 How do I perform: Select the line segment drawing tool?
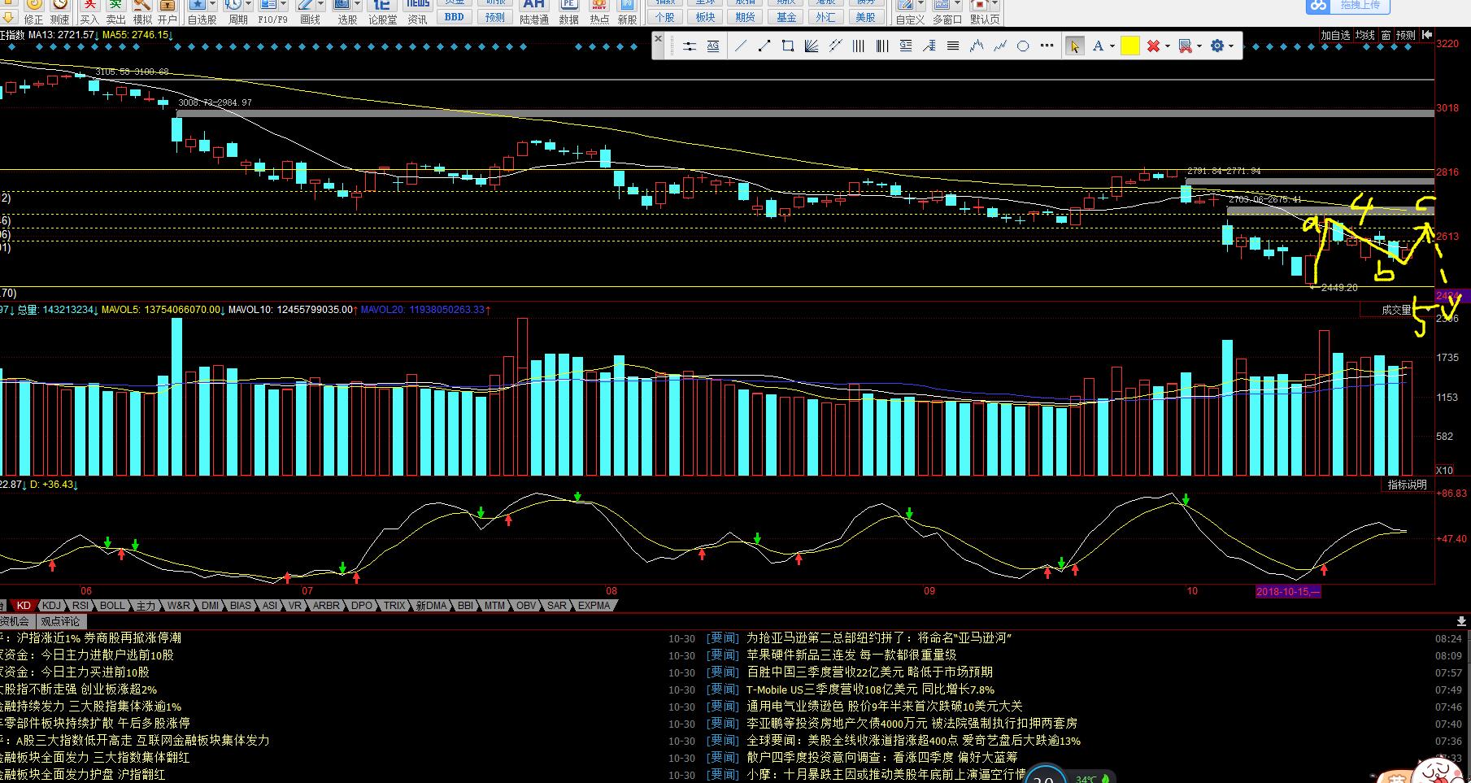[x=764, y=46]
